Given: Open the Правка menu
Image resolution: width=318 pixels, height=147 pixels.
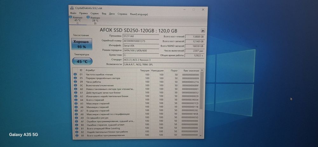Looking at the screenshot, I should pos(83,14).
